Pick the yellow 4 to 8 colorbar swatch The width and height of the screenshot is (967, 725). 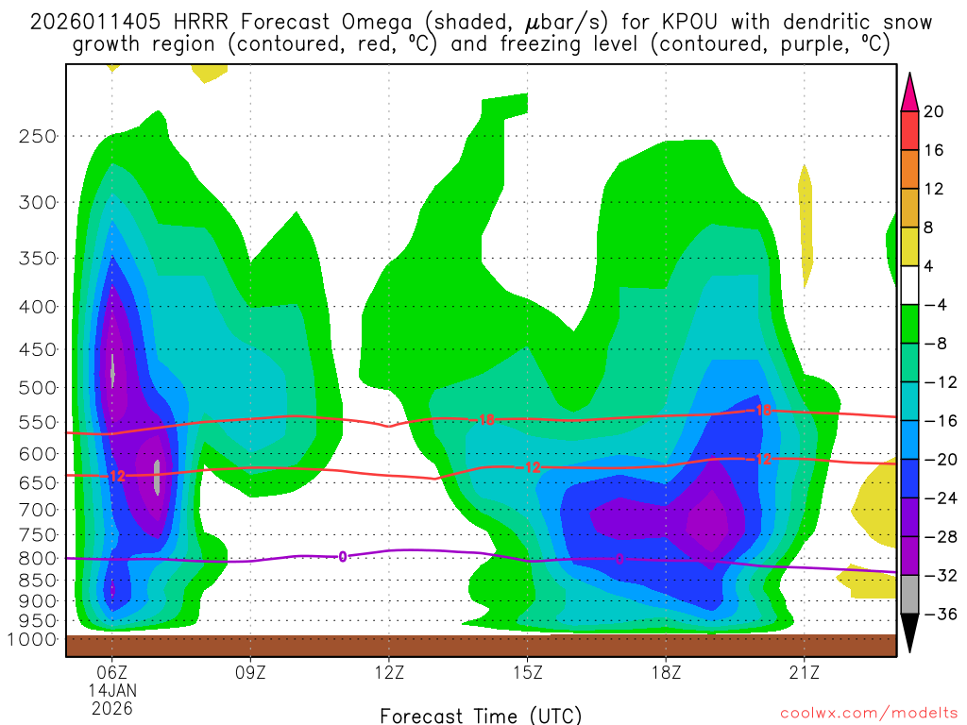click(x=909, y=246)
